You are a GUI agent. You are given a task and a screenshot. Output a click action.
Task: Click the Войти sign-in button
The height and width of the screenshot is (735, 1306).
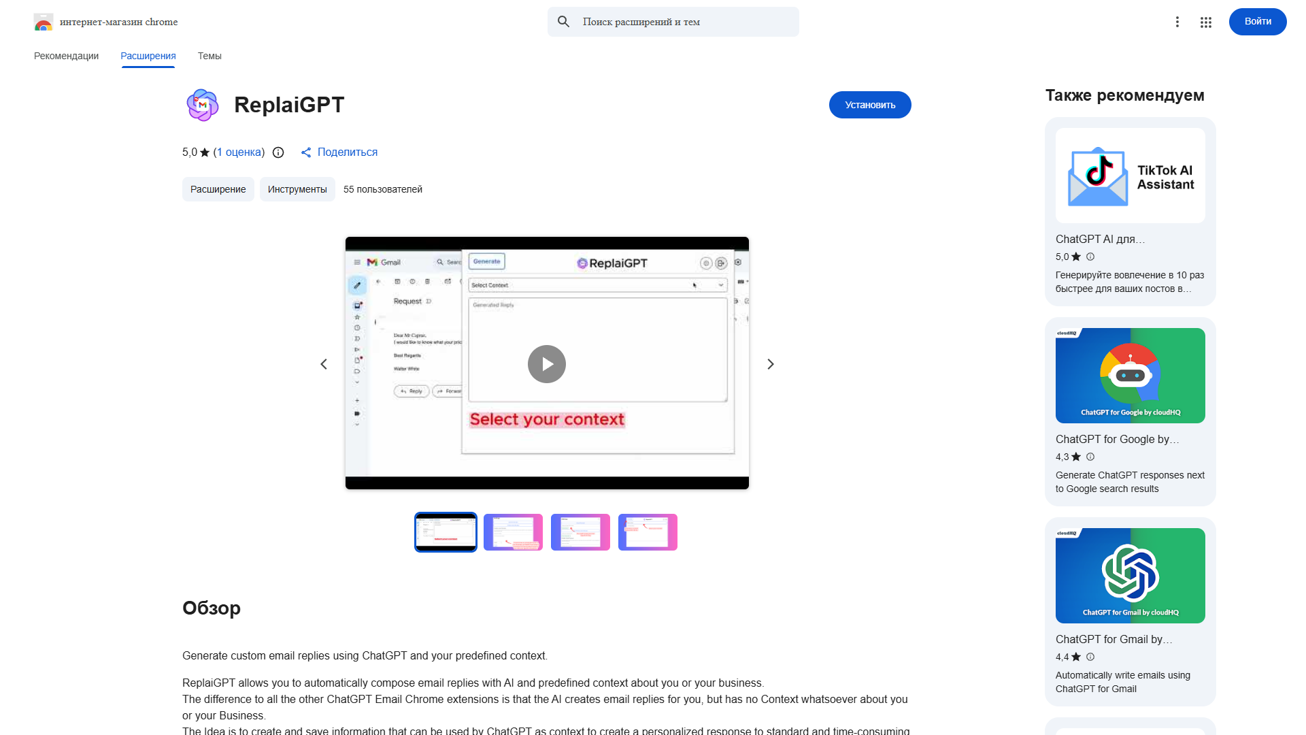coord(1258,22)
